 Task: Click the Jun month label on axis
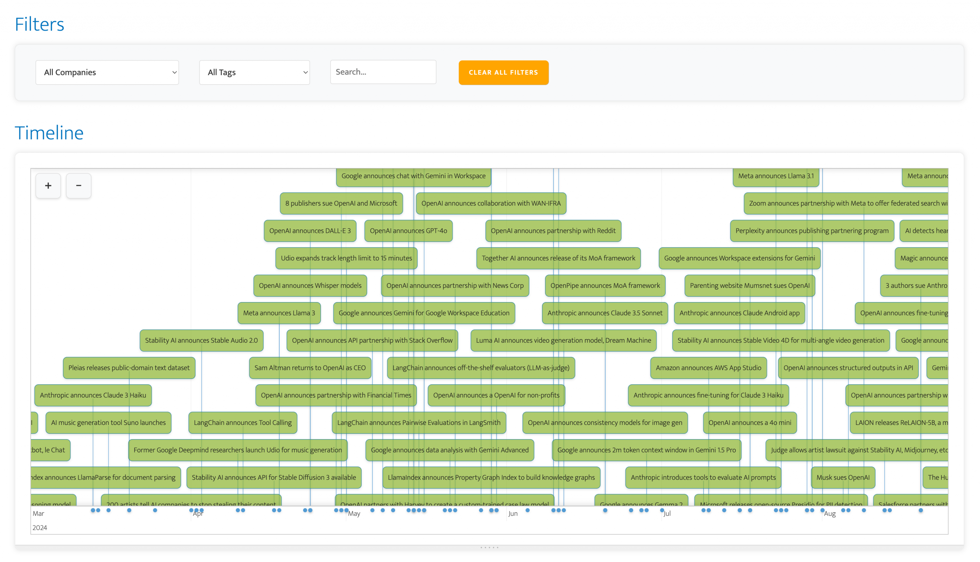tap(513, 514)
